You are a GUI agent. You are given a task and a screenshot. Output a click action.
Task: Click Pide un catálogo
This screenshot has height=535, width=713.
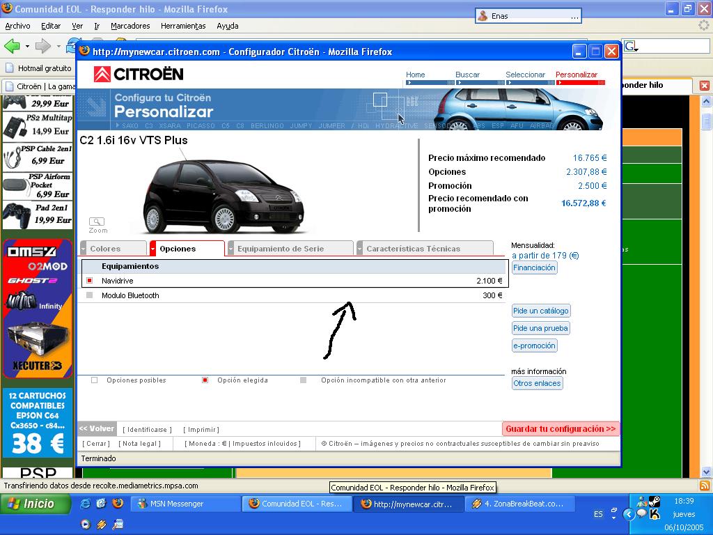(540, 311)
